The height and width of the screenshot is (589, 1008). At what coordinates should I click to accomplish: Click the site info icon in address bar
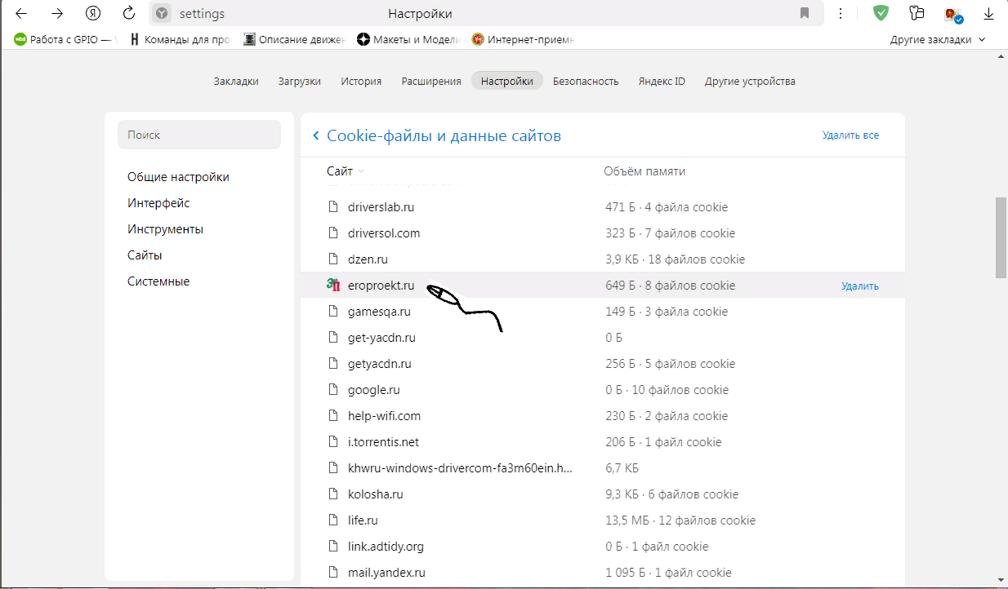tap(163, 13)
